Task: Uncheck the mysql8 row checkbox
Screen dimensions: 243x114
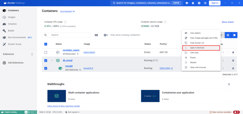Action: pos(46,68)
